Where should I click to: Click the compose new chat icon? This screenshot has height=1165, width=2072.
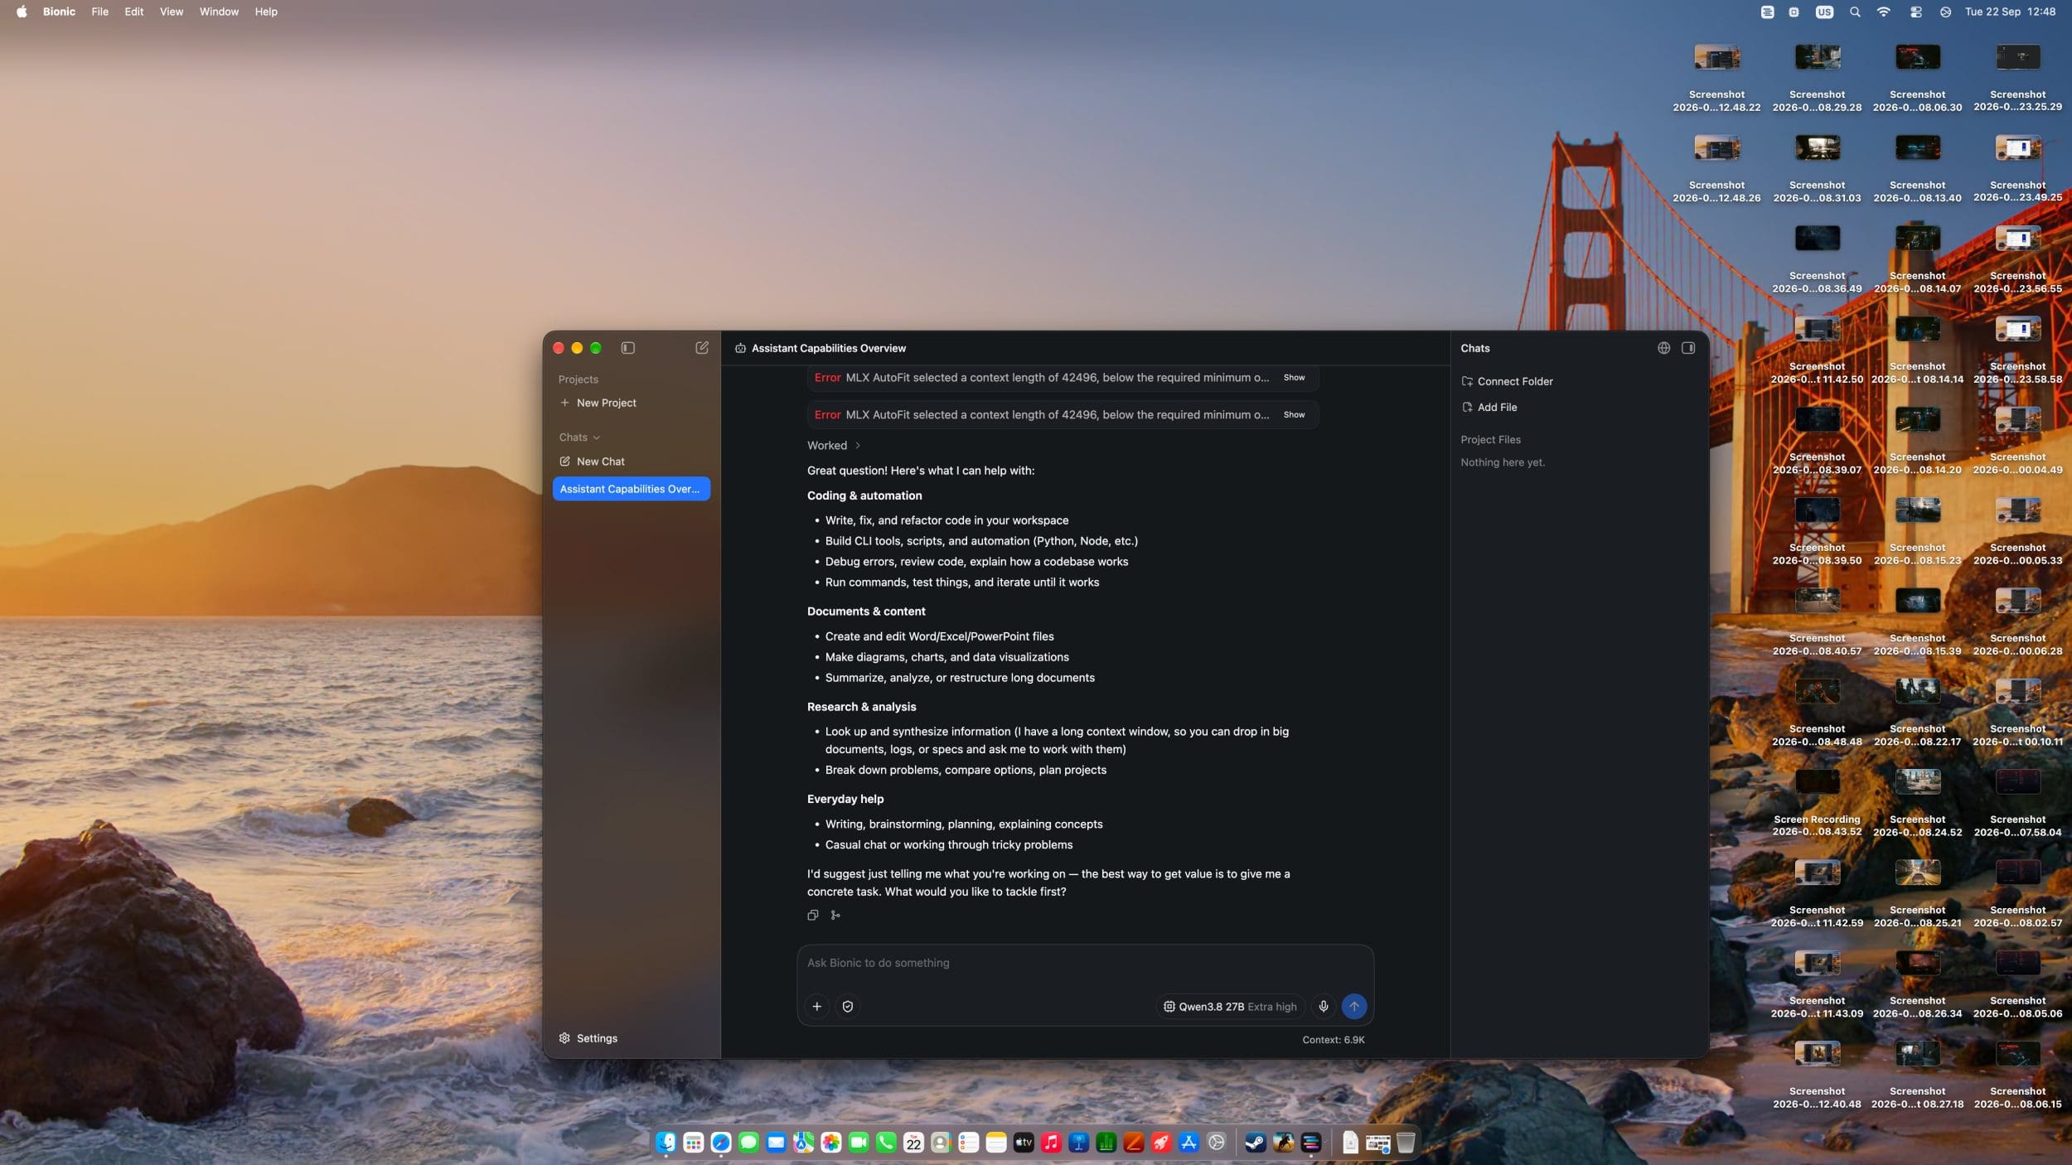point(701,348)
